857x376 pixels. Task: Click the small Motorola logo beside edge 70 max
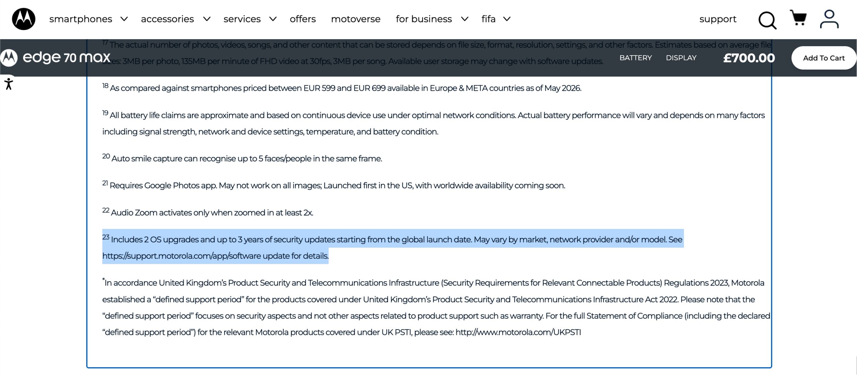coord(9,58)
